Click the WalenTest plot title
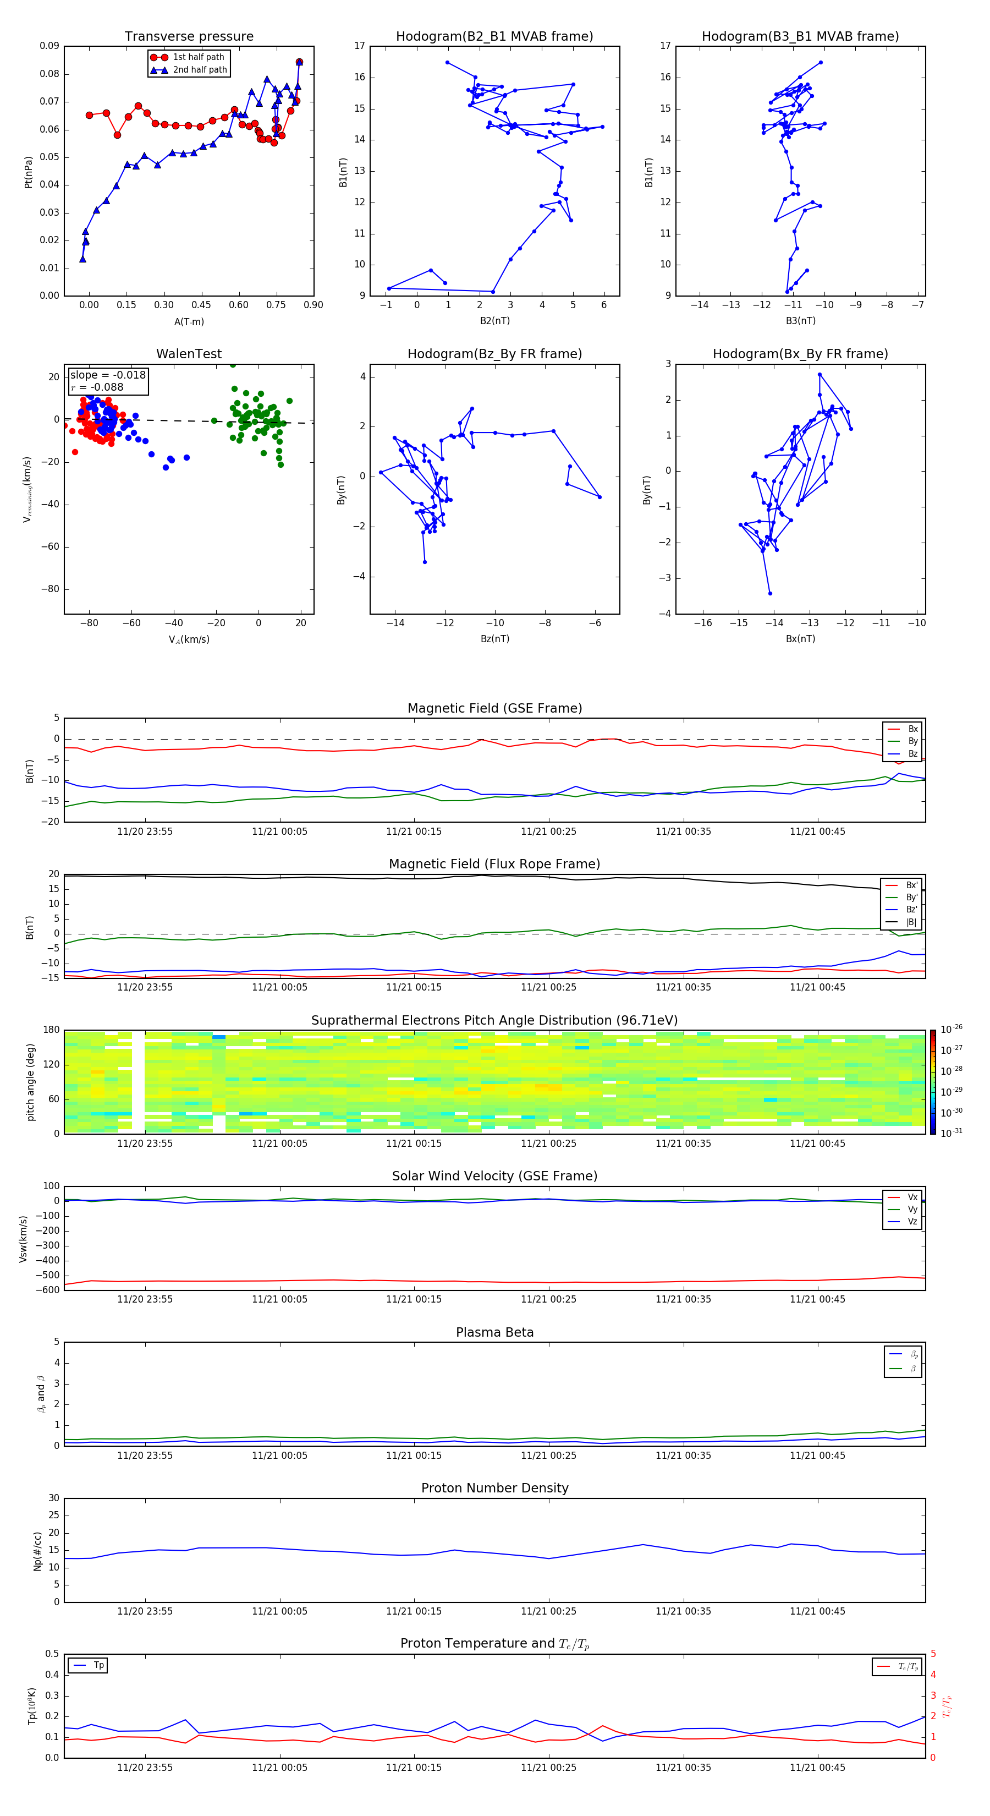The image size is (990, 1816). click(x=189, y=354)
